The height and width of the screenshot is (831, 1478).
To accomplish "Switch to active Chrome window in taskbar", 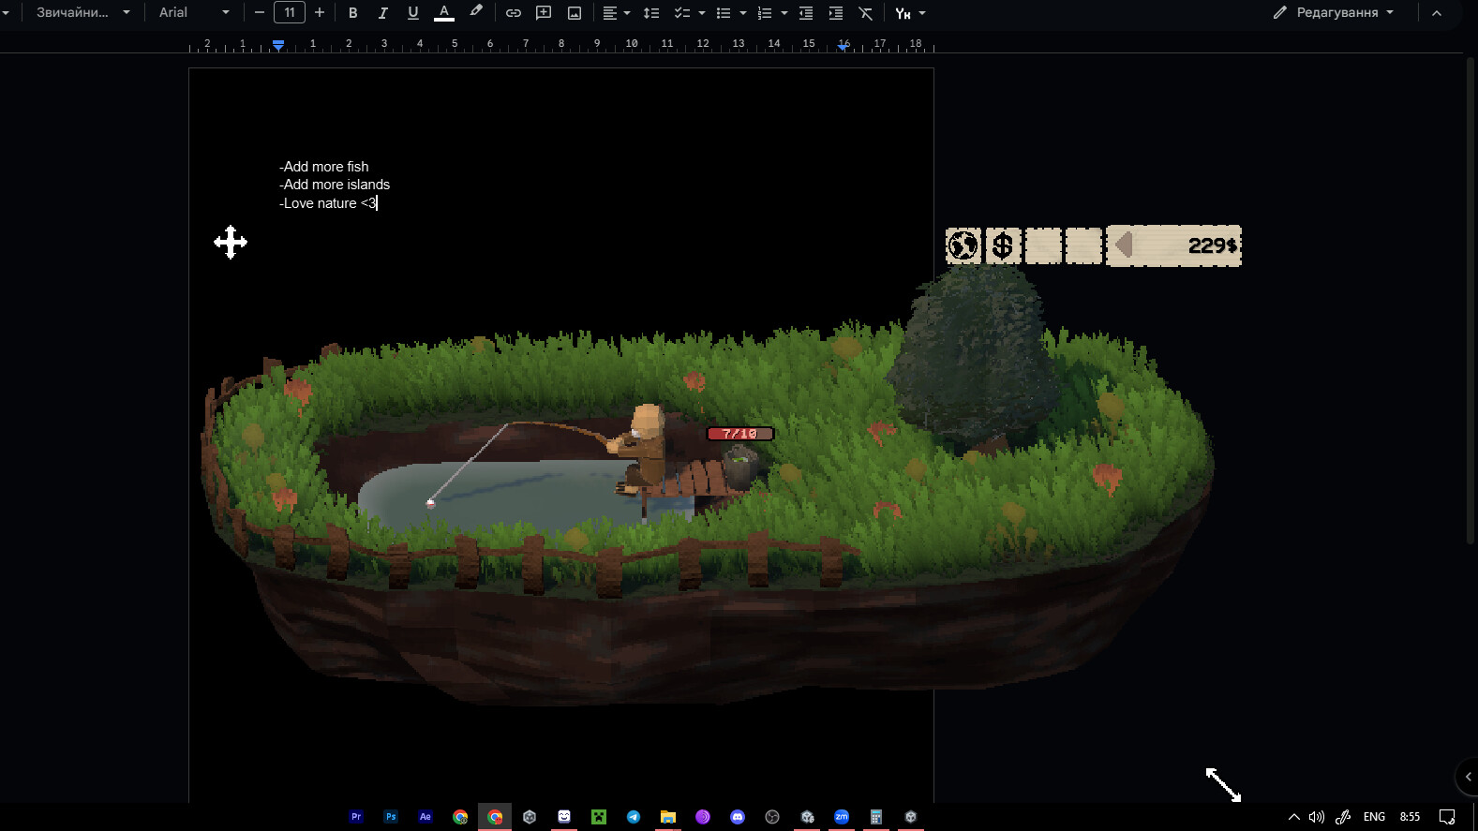I will [495, 817].
